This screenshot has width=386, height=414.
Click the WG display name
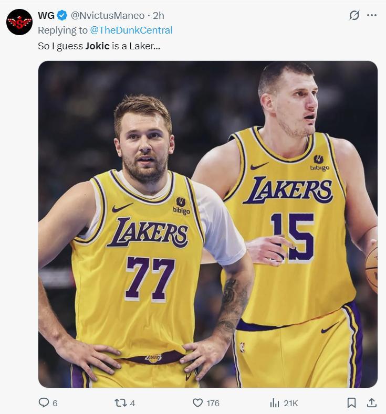click(x=46, y=15)
